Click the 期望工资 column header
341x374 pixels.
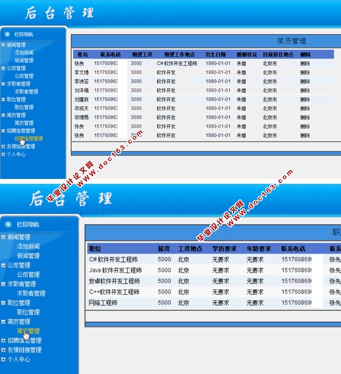coord(142,55)
